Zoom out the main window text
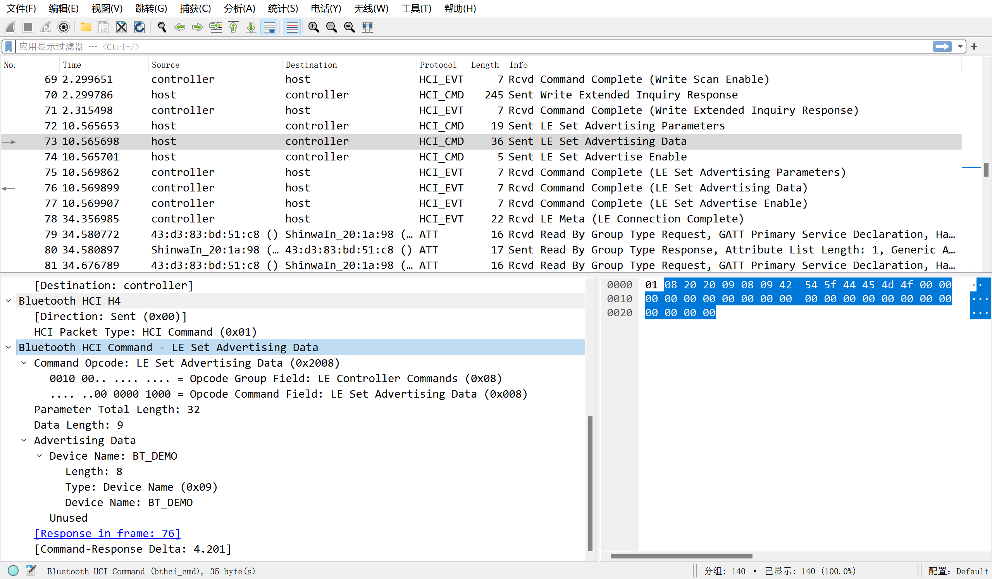 click(x=332, y=27)
